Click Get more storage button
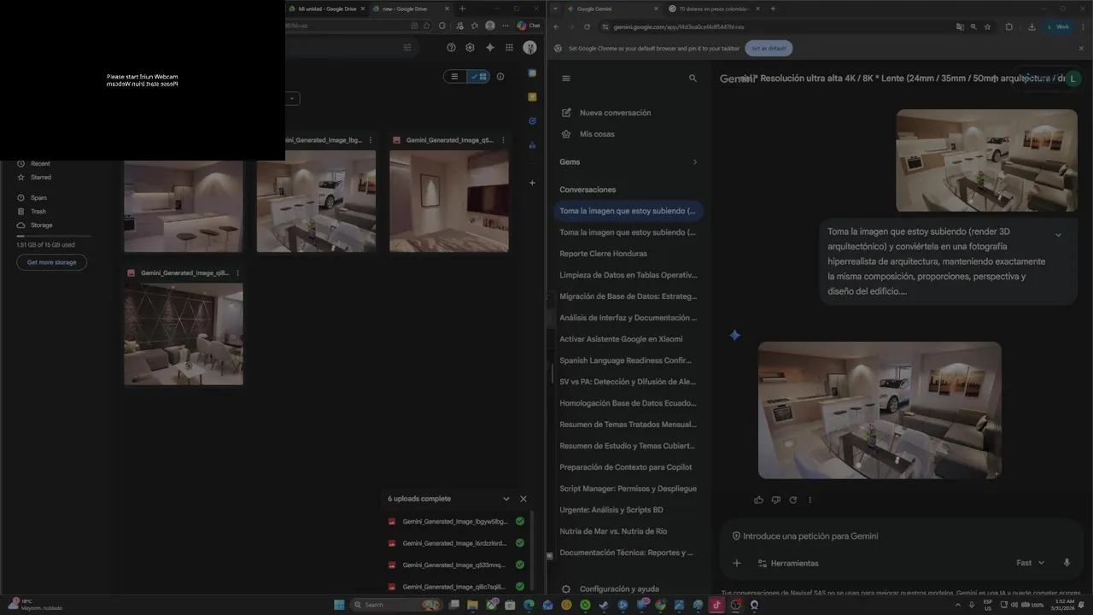 click(51, 262)
